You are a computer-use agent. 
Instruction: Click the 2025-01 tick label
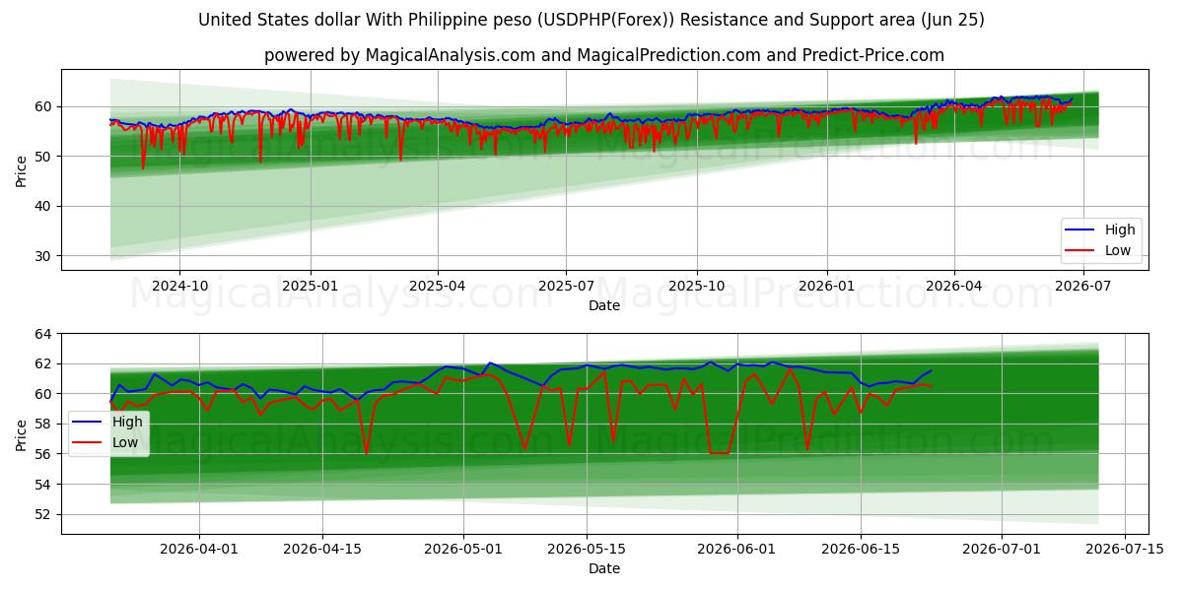click(311, 286)
